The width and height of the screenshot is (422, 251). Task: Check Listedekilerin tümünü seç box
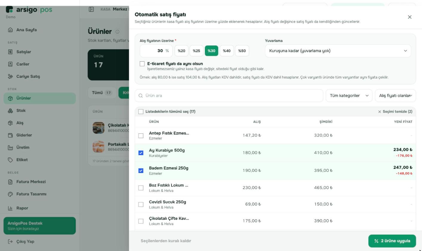(x=141, y=112)
